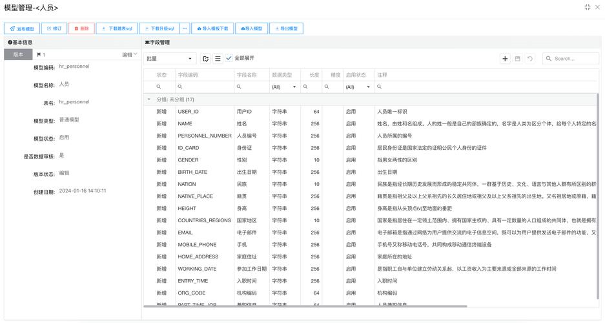Click the exit fullscreen icon at top right
This screenshot has height=323, width=605.
588,7
